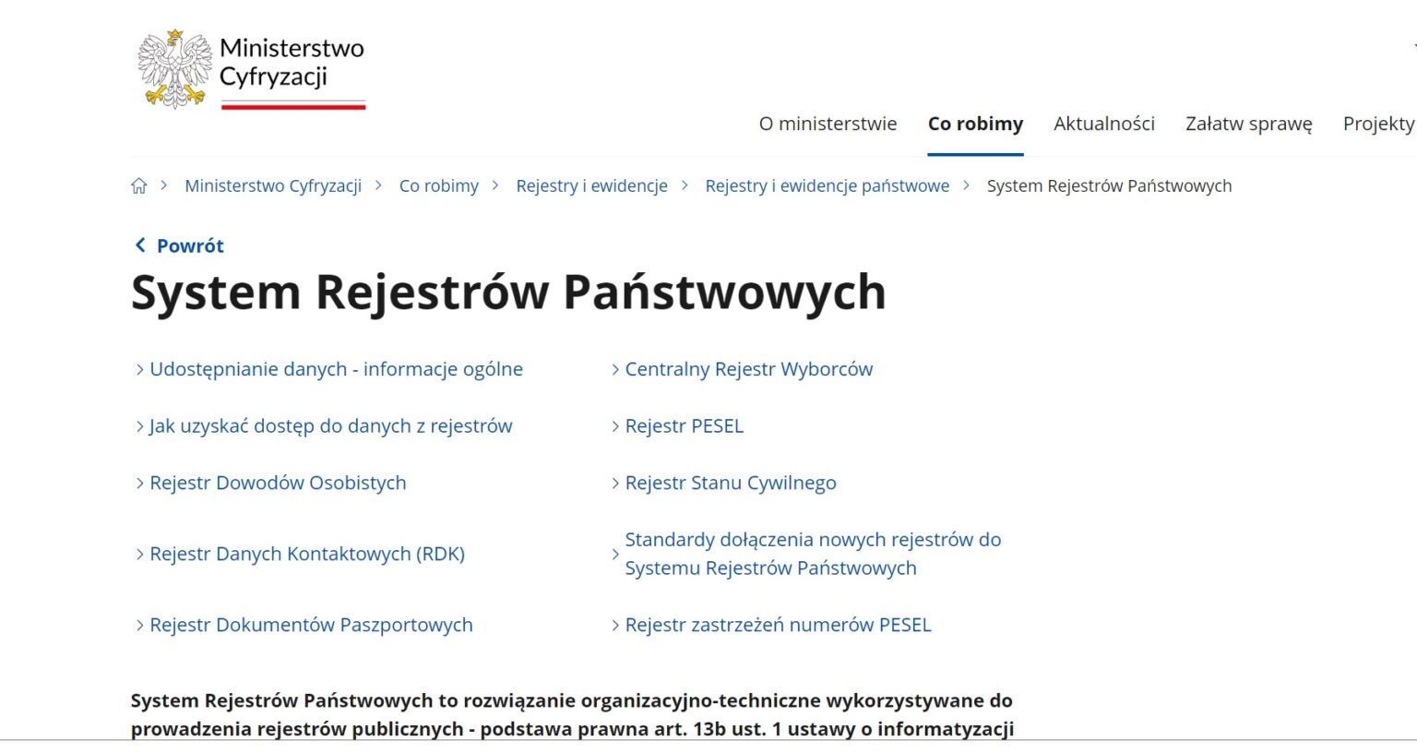The width and height of the screenshot is (1417, 753).
Task: Open the Rejestr PESEL link
Action: pyautogui.click(x=685, y=425)
